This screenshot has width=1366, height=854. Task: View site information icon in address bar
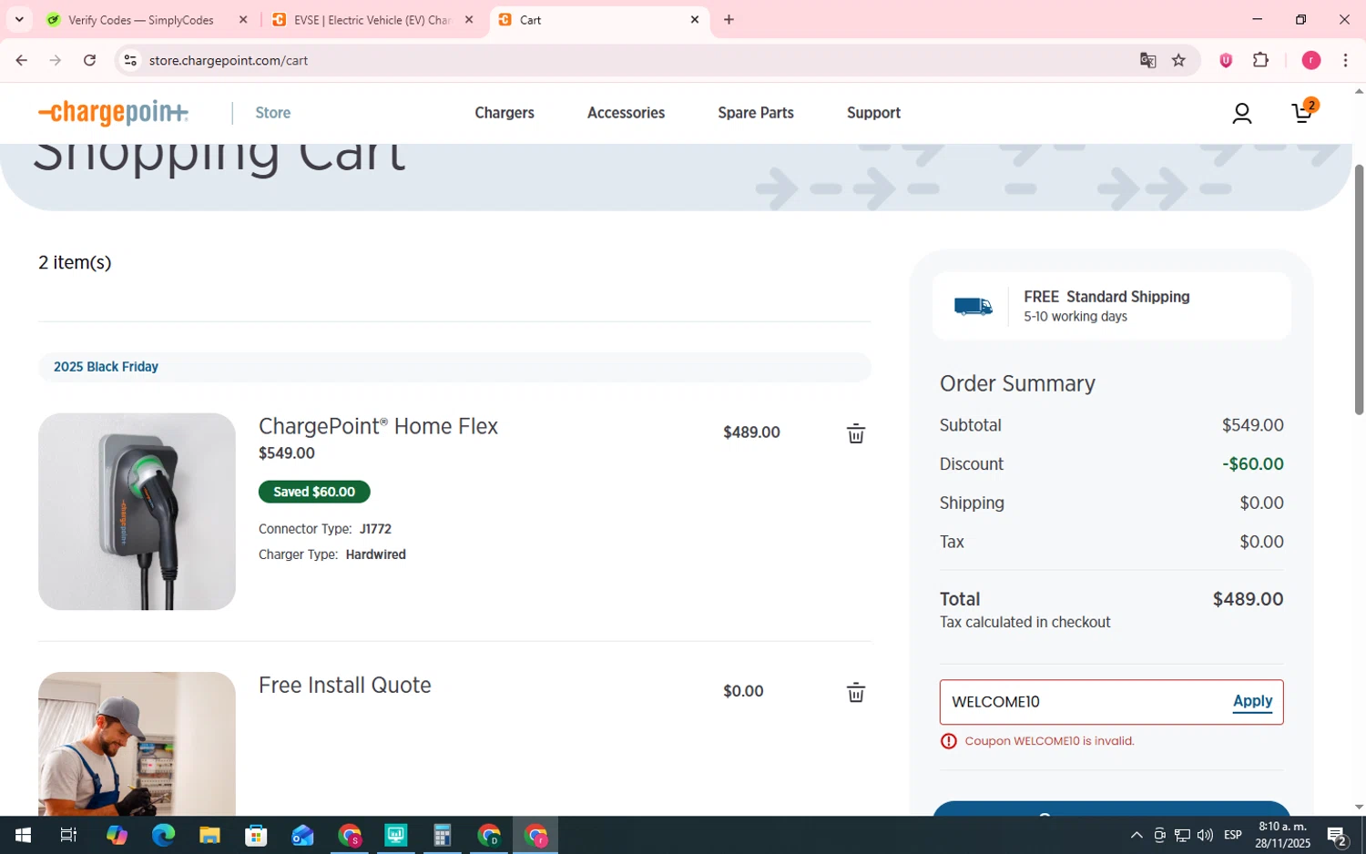click(130, 60)
